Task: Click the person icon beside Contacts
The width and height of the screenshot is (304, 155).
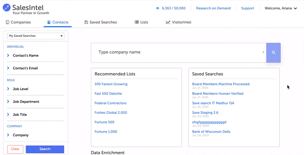Action: 49,22
